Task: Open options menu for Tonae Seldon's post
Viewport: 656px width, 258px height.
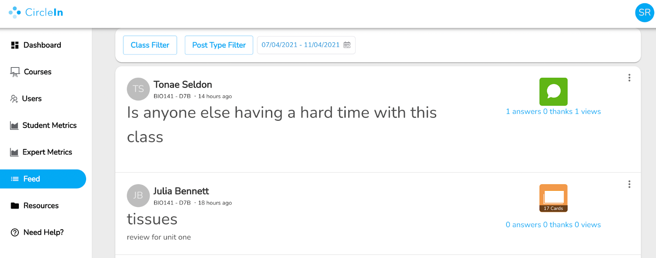Action: (x=629, y=78)
